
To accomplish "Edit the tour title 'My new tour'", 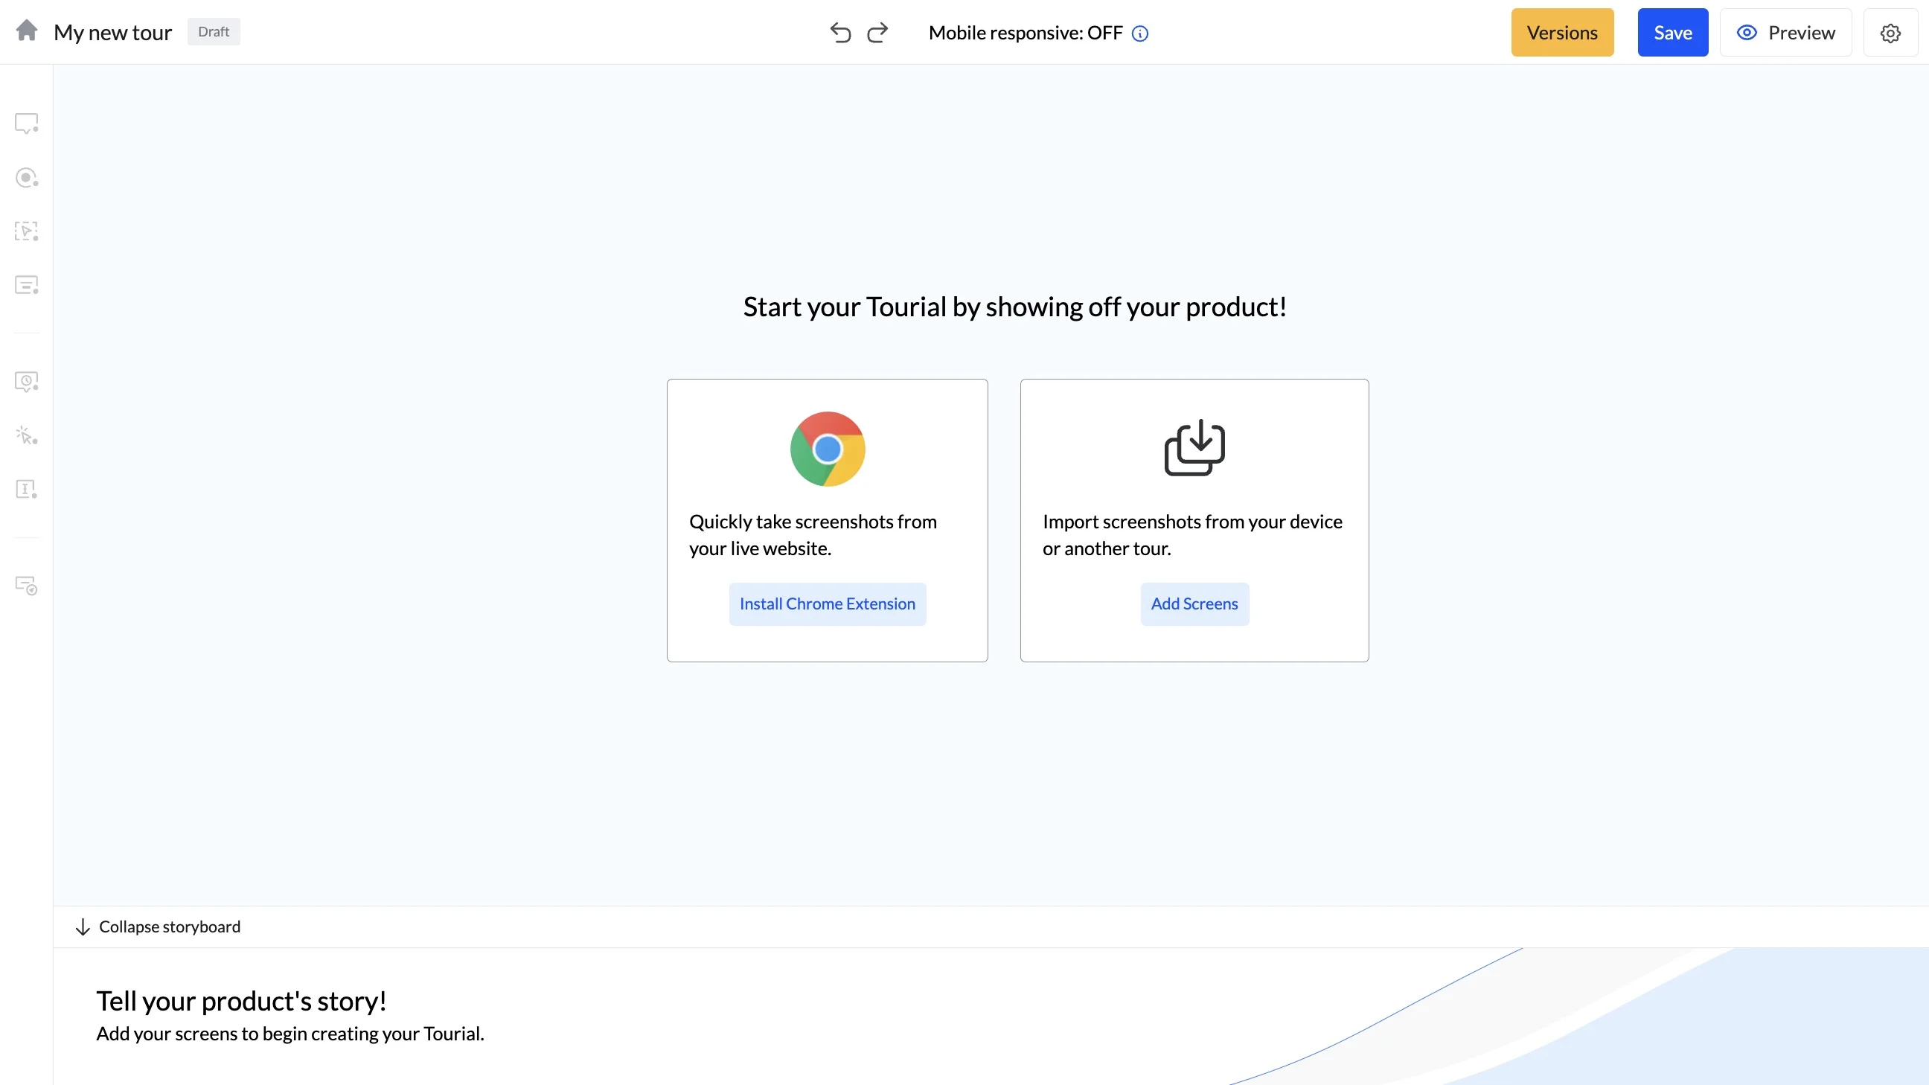I will click(113, 32).
